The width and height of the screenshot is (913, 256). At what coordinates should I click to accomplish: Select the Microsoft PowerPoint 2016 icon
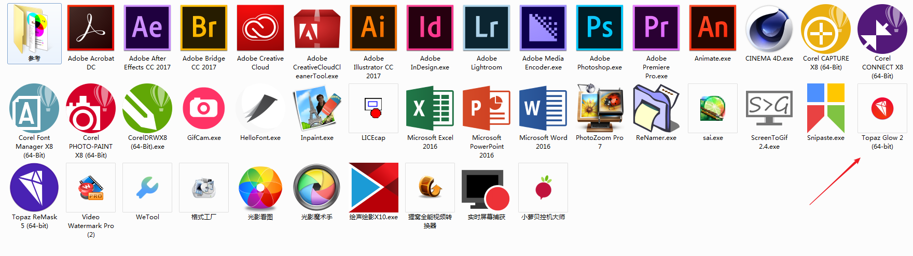[x=487, y=108]
